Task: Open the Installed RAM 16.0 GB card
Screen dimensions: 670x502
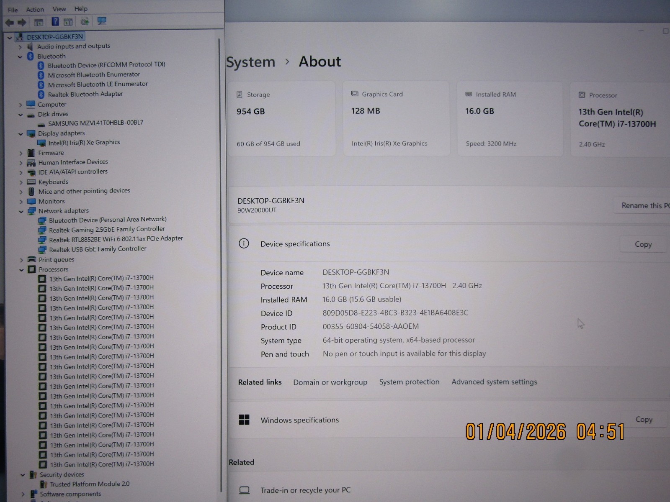Action: coord(510,119)
